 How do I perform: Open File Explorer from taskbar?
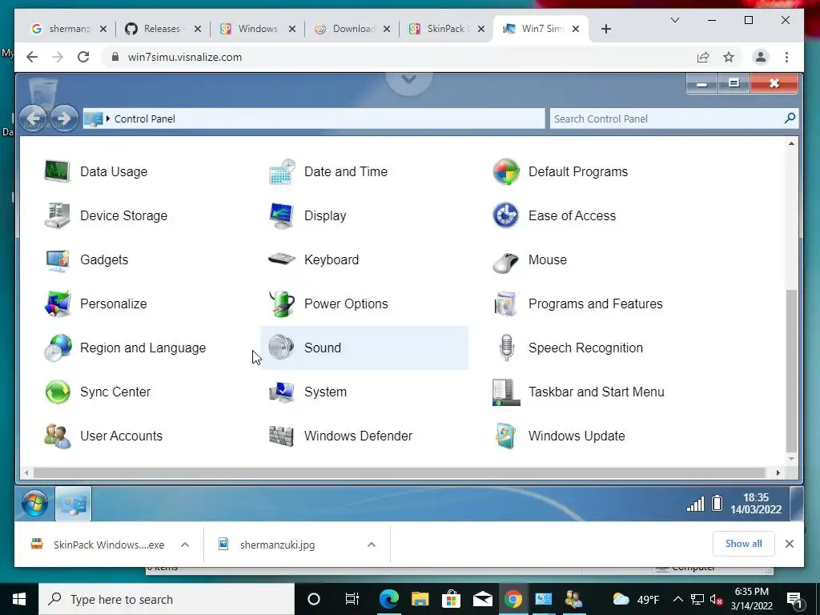(420, 599)
